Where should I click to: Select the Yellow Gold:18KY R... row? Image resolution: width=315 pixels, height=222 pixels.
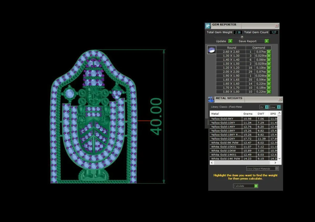coord(244,135)
